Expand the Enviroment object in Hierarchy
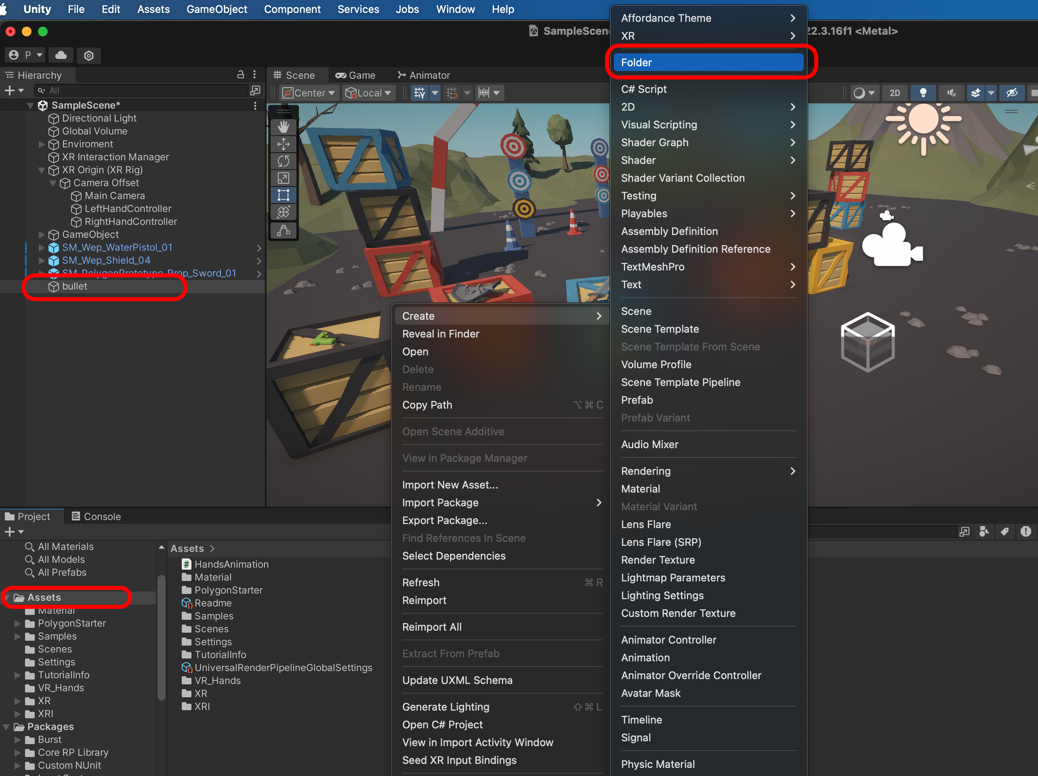 tap(41, 145)
